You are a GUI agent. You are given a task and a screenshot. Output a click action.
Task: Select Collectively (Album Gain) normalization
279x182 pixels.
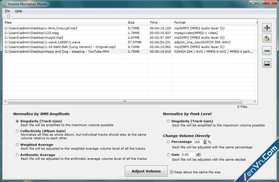click(17, 131)
